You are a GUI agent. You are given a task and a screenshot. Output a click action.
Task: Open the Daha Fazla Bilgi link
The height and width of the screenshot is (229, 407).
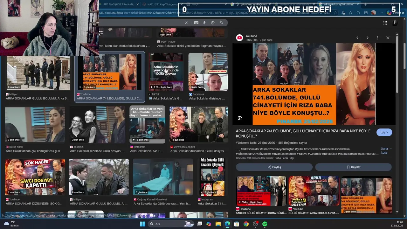(284, 158)
